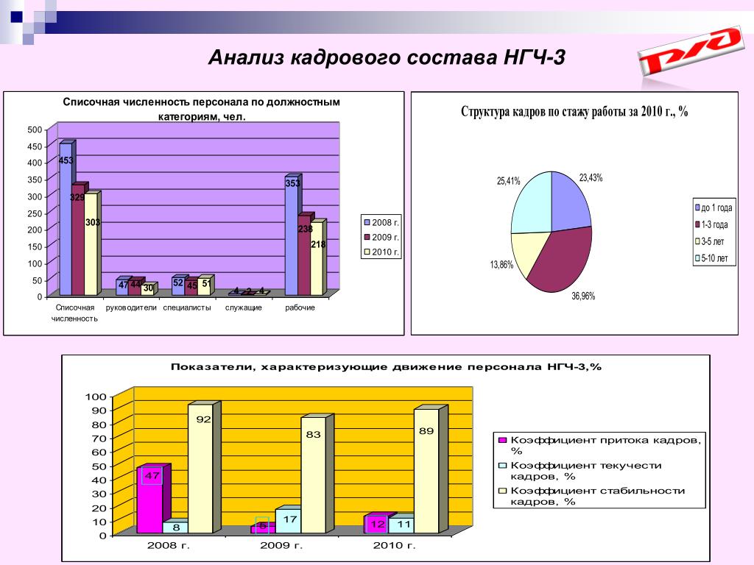Click the '2009 г.' x-axis label in movement chart

pos(282,546)
